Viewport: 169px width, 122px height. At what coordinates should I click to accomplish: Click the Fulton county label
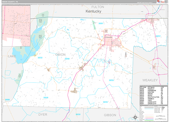[98, 6]
